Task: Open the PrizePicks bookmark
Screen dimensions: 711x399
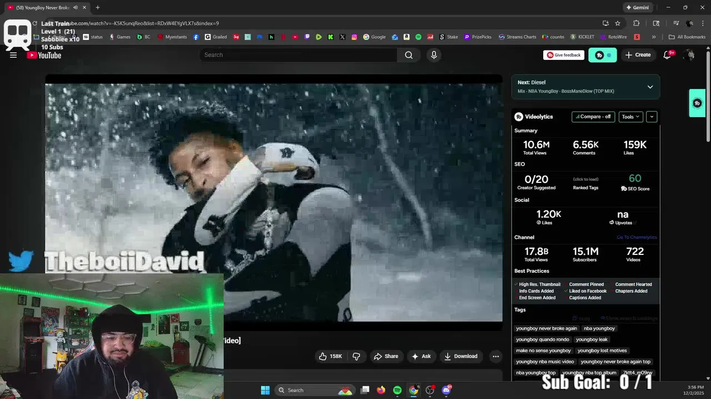Action: [x=478, y=37]
